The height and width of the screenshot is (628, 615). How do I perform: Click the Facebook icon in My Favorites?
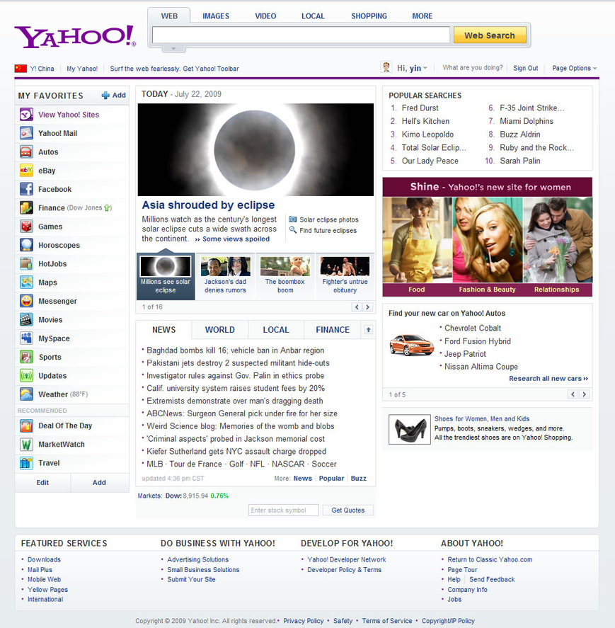click(26, 189)
